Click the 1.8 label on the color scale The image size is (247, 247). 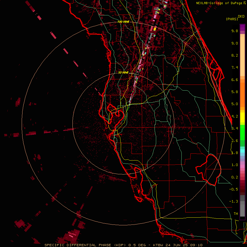pyautogui.click(x=235, y=153)
